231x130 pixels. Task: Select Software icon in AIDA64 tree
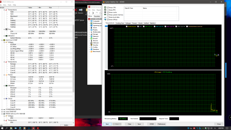(x=91, y=43)
